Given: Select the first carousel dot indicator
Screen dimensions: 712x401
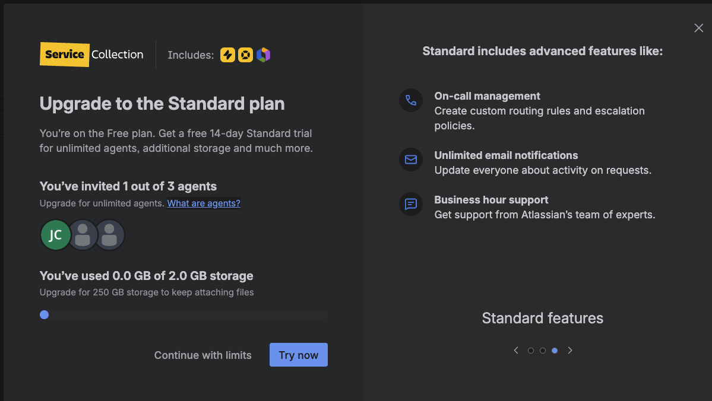Looking at the screenshot, I should 531,351.
